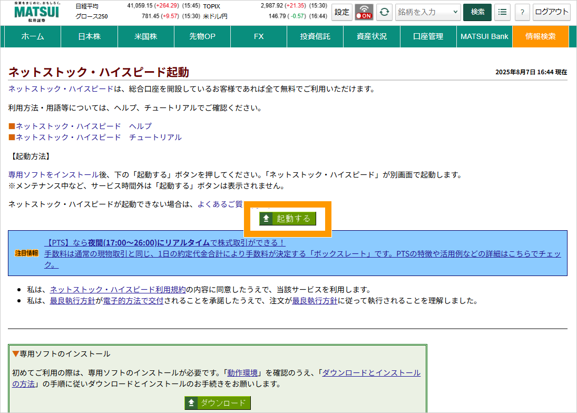Open the 投資信託 tab

coord(315,36)
